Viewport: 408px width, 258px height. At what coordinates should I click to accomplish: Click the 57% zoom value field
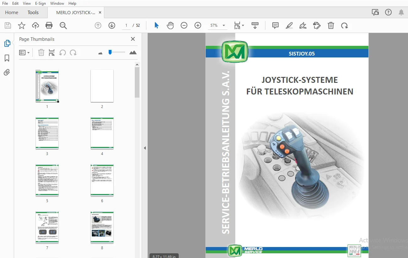(214, 25)
